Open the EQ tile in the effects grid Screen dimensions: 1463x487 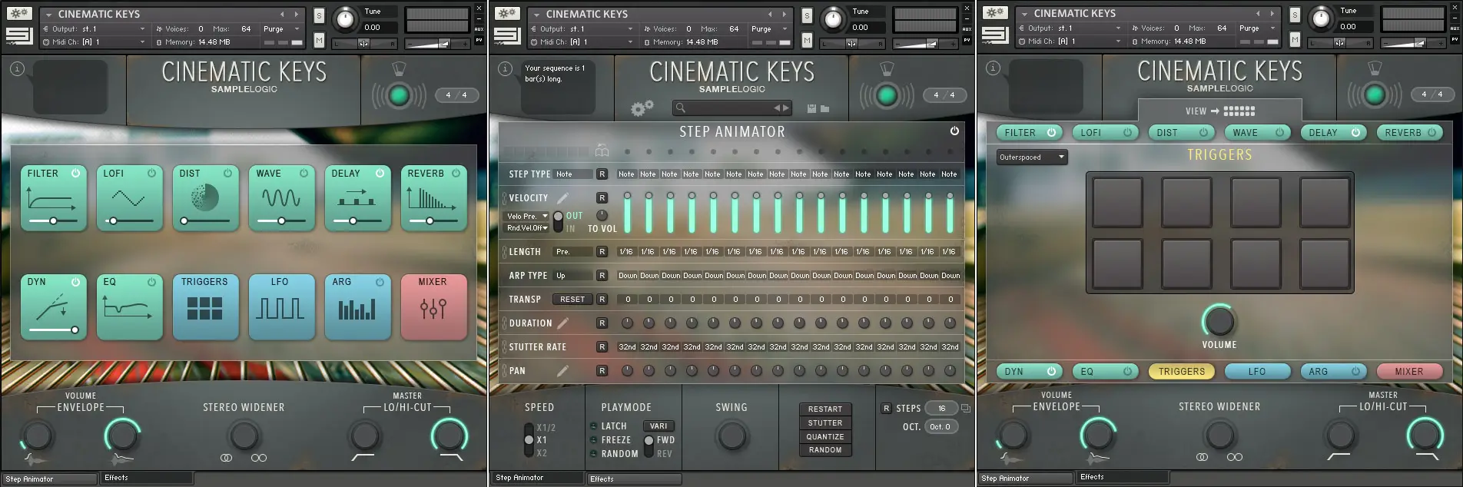coord(129,307)
